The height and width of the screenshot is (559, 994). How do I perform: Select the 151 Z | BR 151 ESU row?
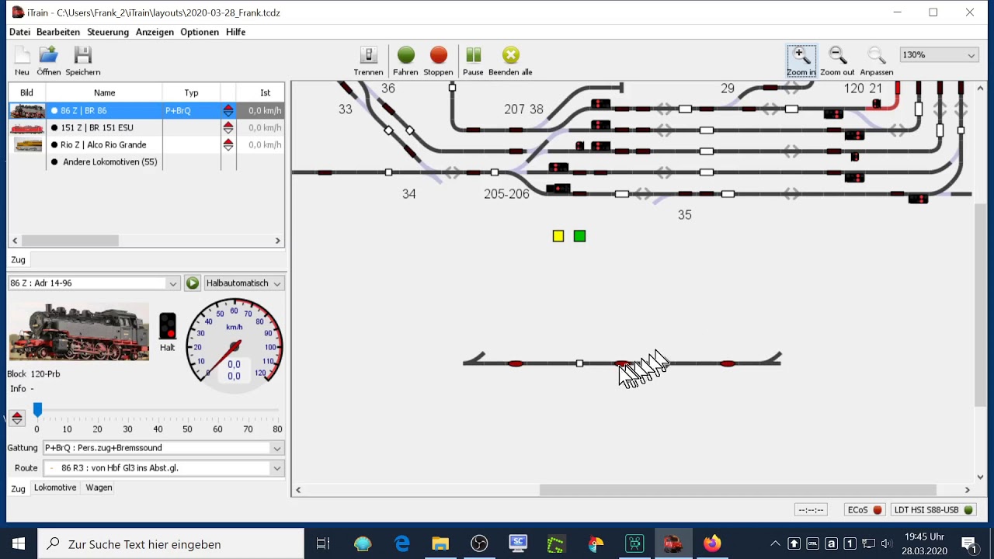[x=146, y=127]
